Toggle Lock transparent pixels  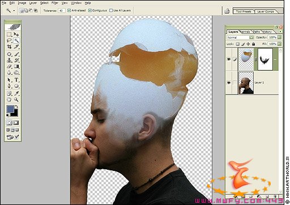(238, 44)
